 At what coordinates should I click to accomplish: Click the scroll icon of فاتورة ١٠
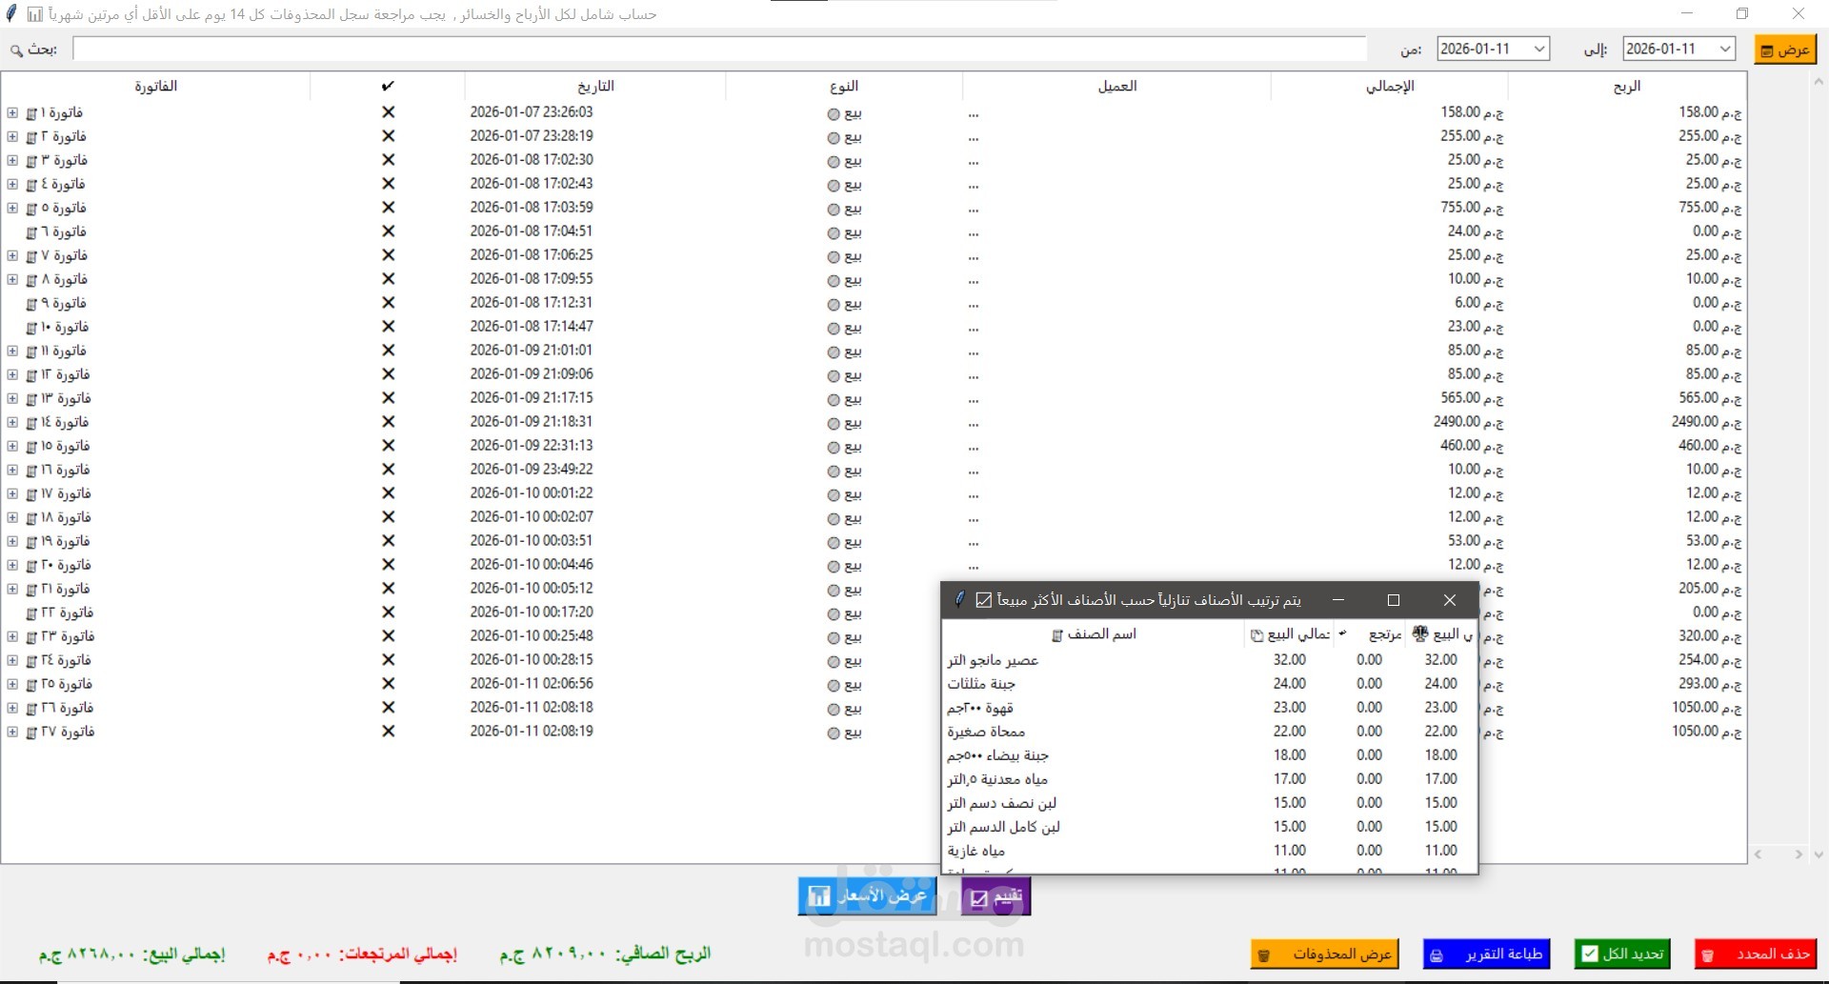(31, 328)
